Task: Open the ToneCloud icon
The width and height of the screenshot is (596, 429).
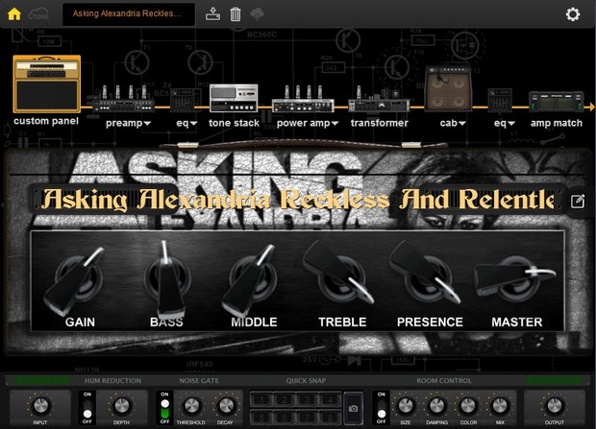Action: [x=38, y=14]
